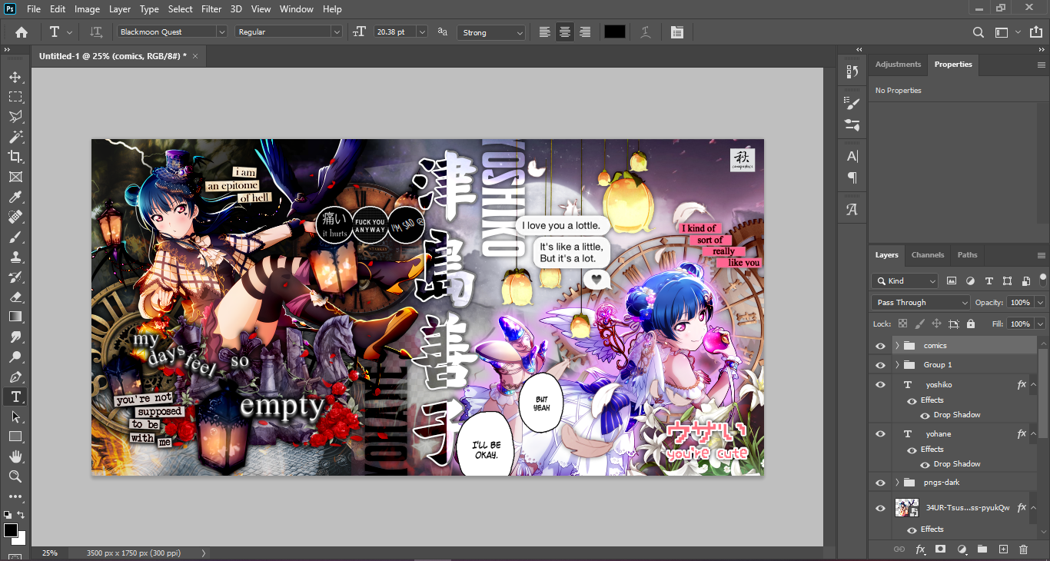Image resolution: width=1050 pixels, height=561 pixels.
Task: Click the Search icon in options bar
Action: (978, 32)
